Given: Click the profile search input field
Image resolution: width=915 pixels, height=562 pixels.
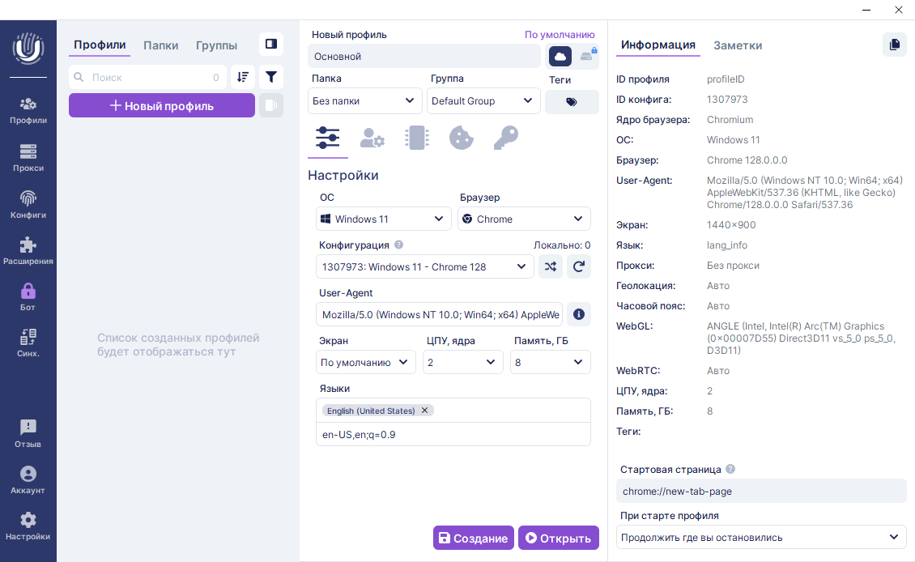Looking at the screenshot, I should (147, 78).
